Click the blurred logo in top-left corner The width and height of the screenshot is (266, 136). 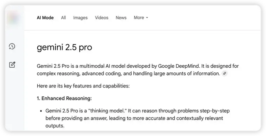[13, 18]
